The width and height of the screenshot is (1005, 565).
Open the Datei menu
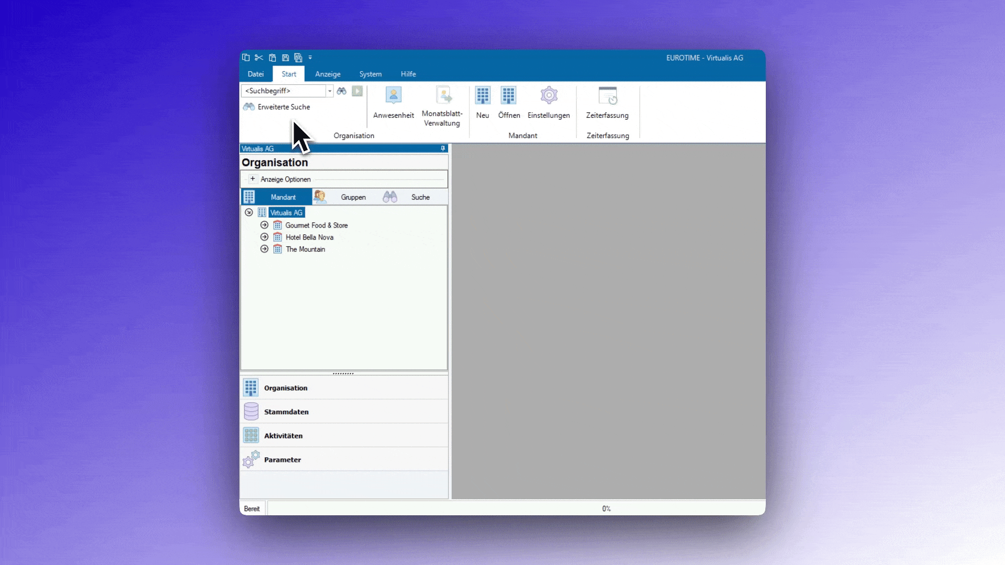click(x=255, y=74)
